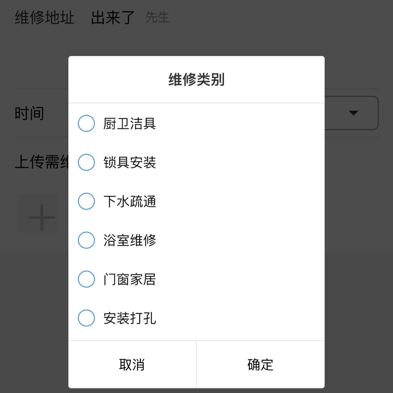Image resolution: width=393 pixels, height=393 pixels.
Task: Select the 浴室维修 radio button circle
Action: 86,240
